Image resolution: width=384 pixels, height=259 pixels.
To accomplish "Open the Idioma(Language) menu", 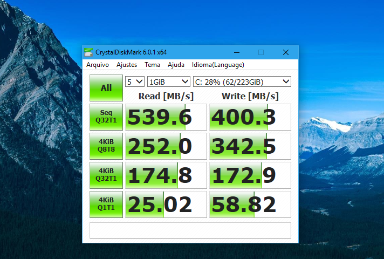I will [218, 65].
